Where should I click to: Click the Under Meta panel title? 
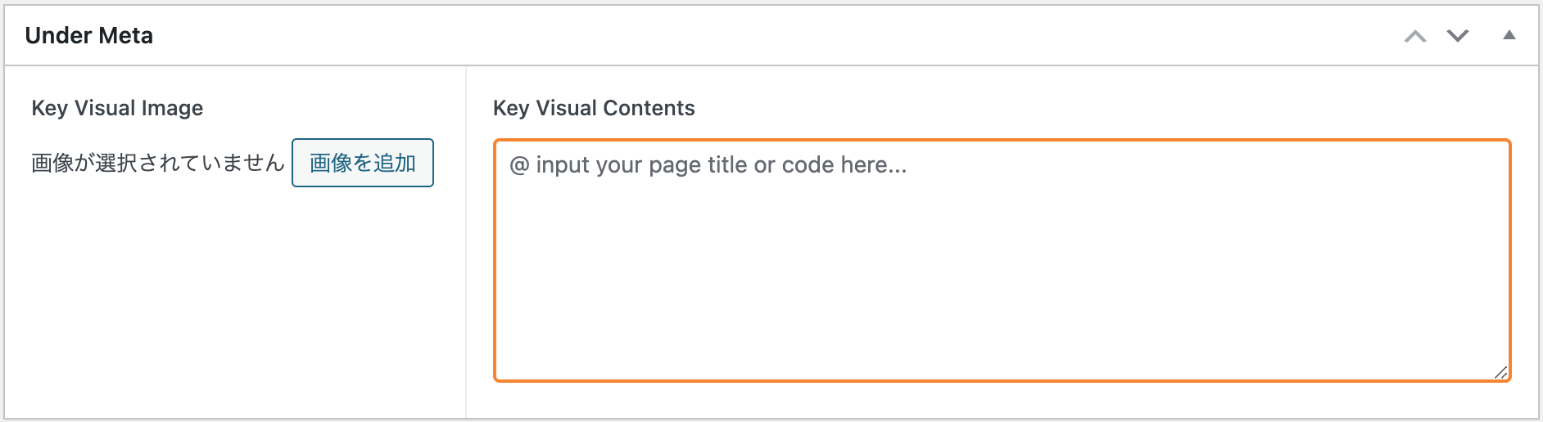tap(89, 36)
